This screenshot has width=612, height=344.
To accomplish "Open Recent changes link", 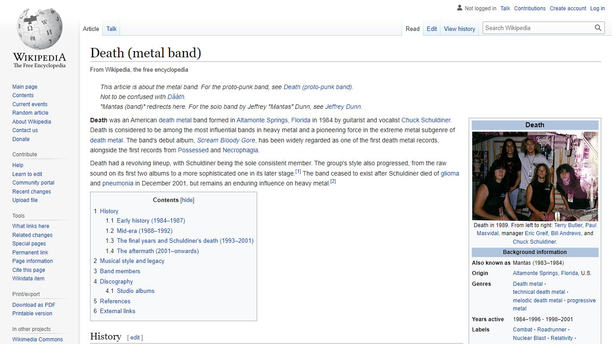I will (31, 192).
